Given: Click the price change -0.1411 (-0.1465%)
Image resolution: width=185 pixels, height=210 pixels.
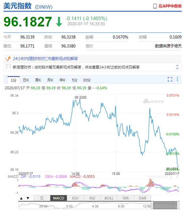Looking at the screenshot, I should pyautogui.click(x=86, y=19).
